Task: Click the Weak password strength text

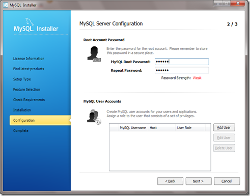Action: pyautogui.click(x=197, y=78)
